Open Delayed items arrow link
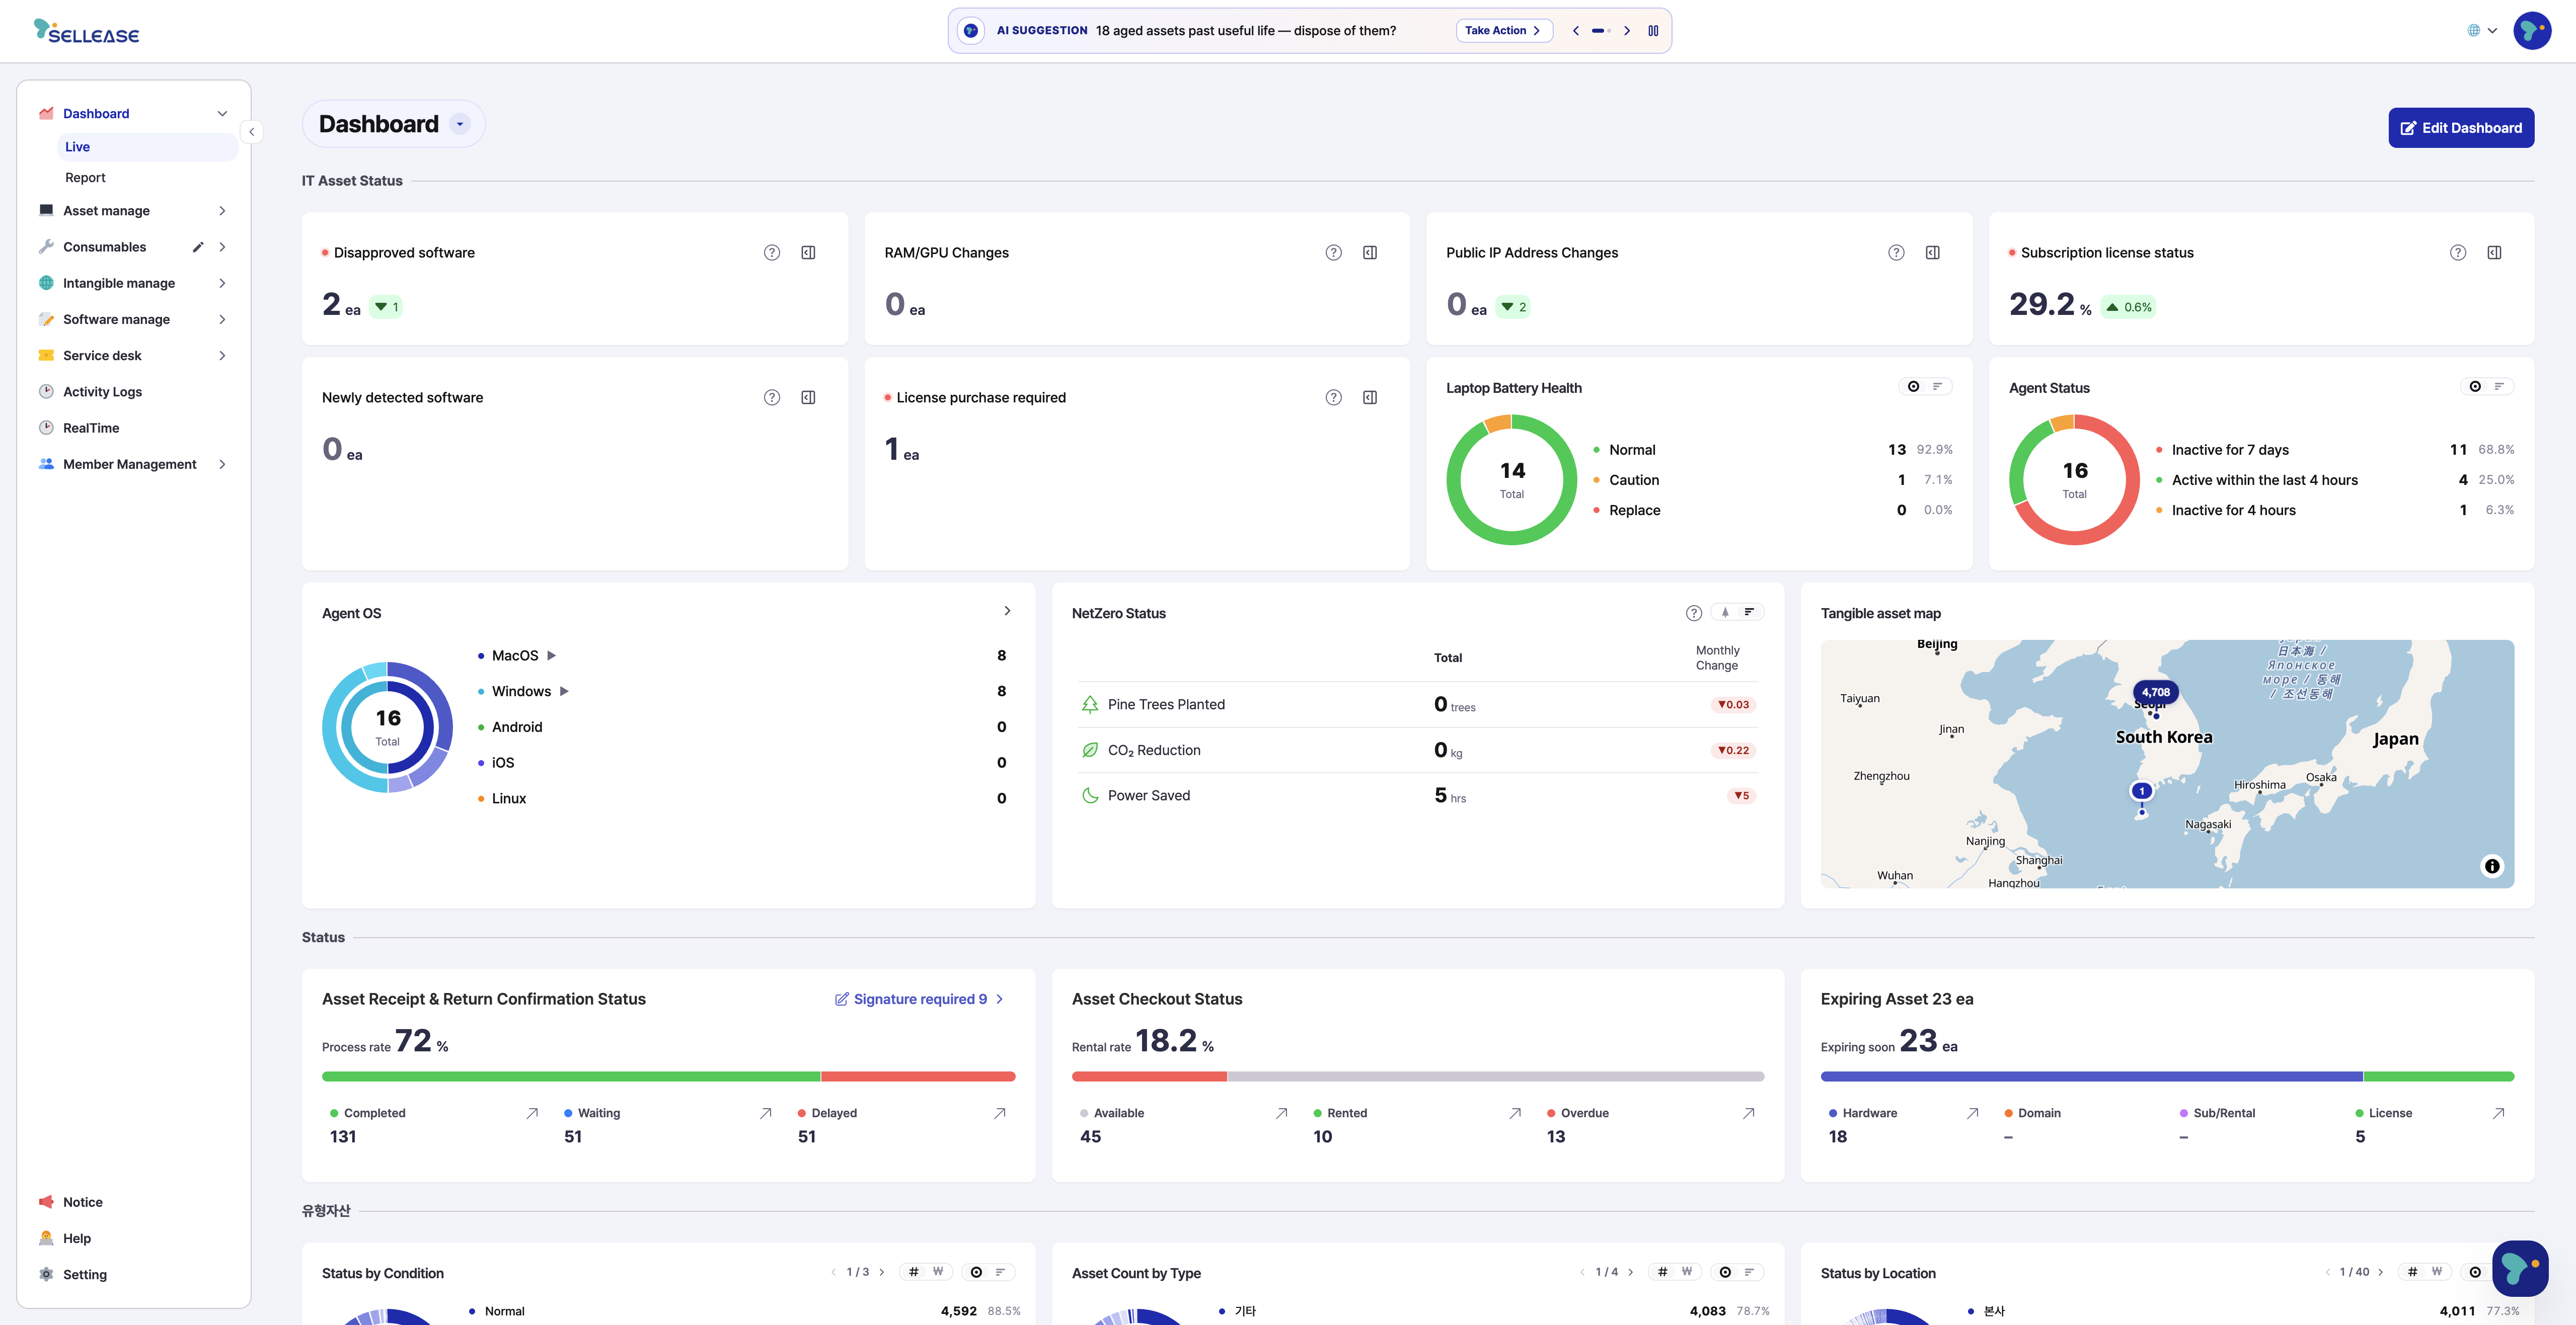The image size is (2576, 1325). click(999, 1113)
